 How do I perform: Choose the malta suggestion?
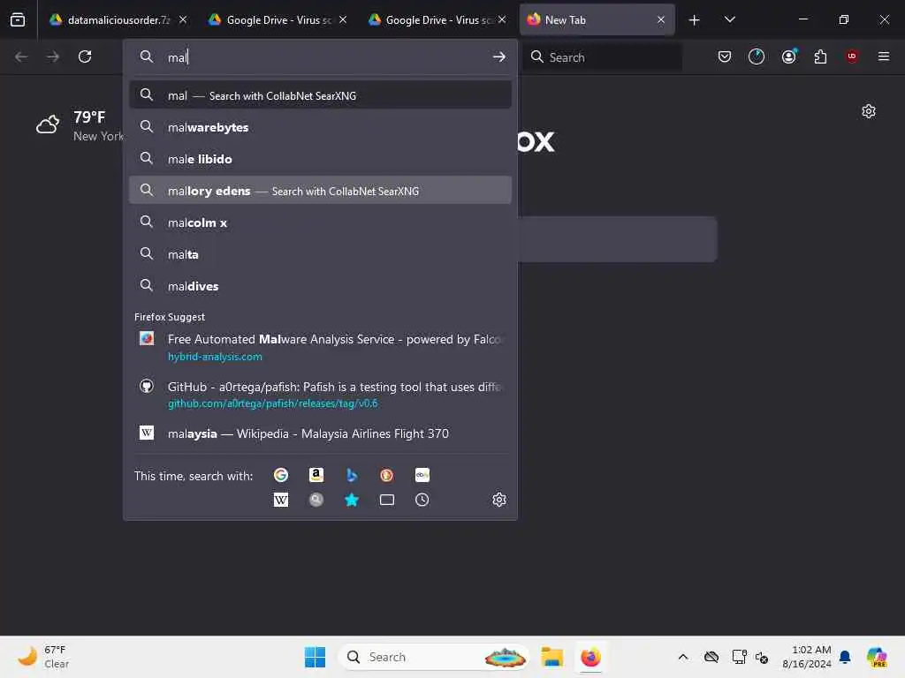tap(320, 253)
